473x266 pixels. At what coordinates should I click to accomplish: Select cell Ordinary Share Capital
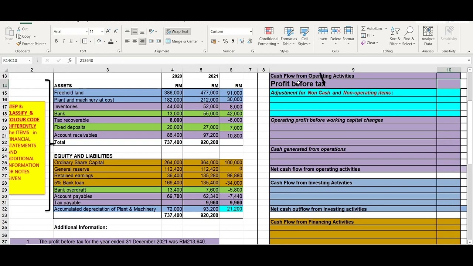click(x=108, y=163)
